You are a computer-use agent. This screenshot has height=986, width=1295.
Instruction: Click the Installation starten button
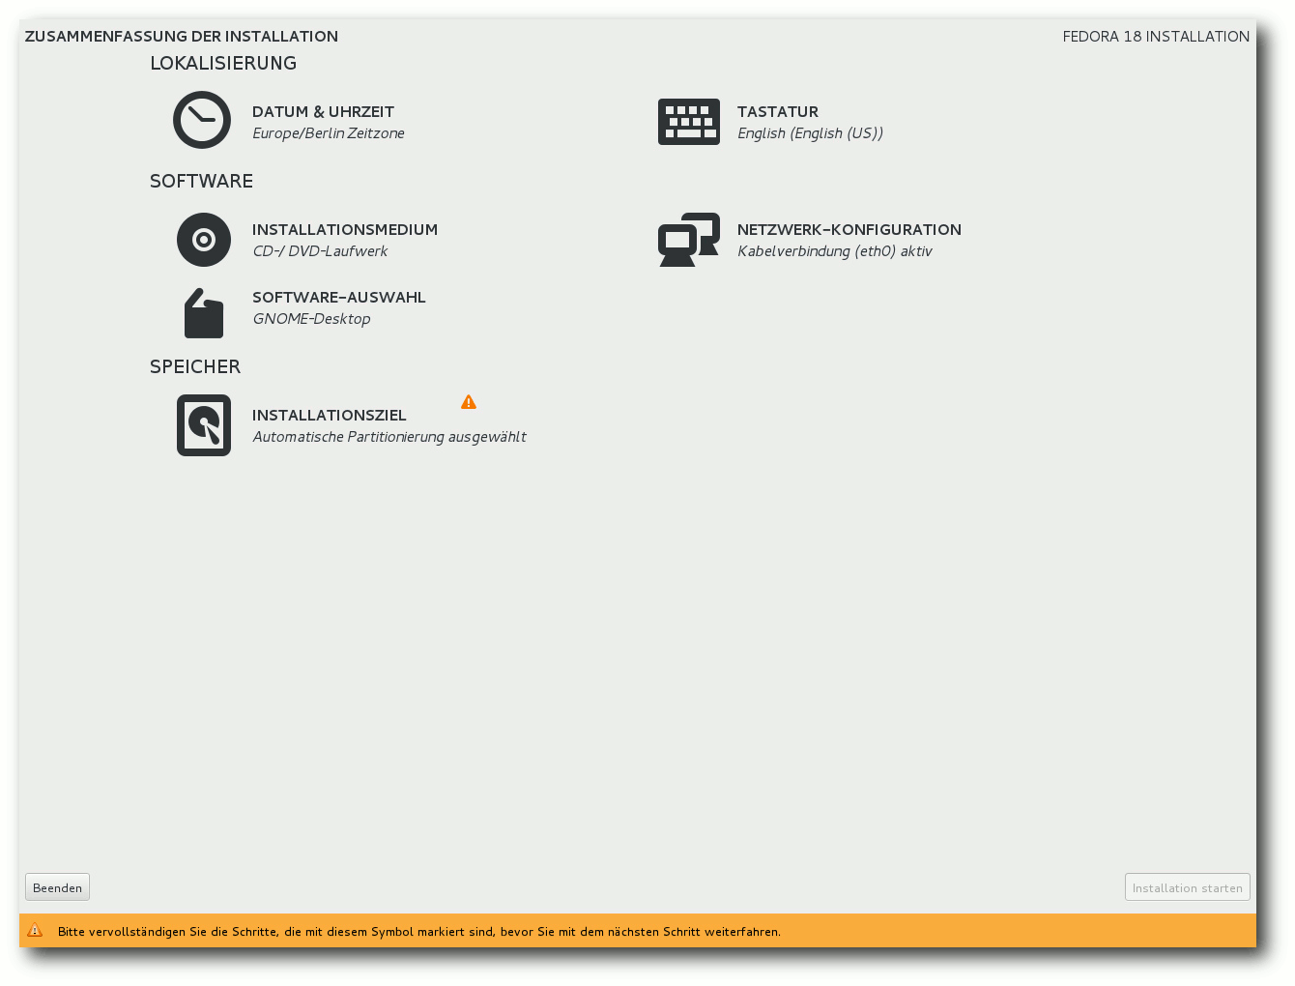click(1187, 887)
